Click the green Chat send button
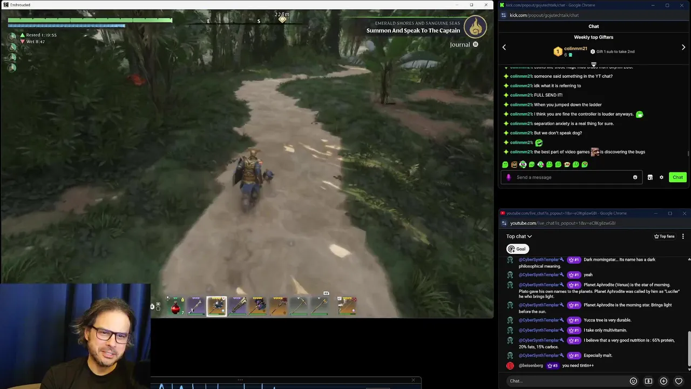The image size is (691, 389). 678,177
